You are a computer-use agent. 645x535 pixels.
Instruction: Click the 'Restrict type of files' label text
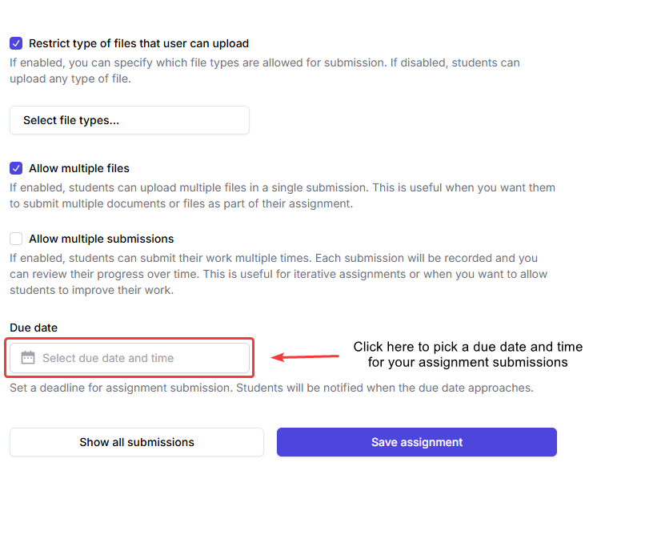point(138,43)
